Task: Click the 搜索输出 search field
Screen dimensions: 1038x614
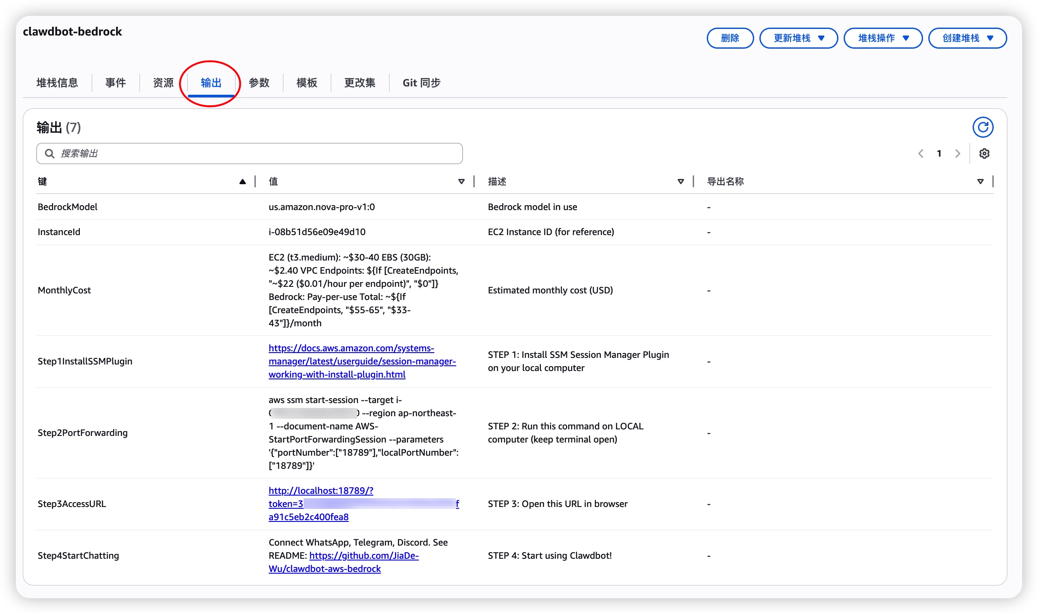Action: (249, 153)
